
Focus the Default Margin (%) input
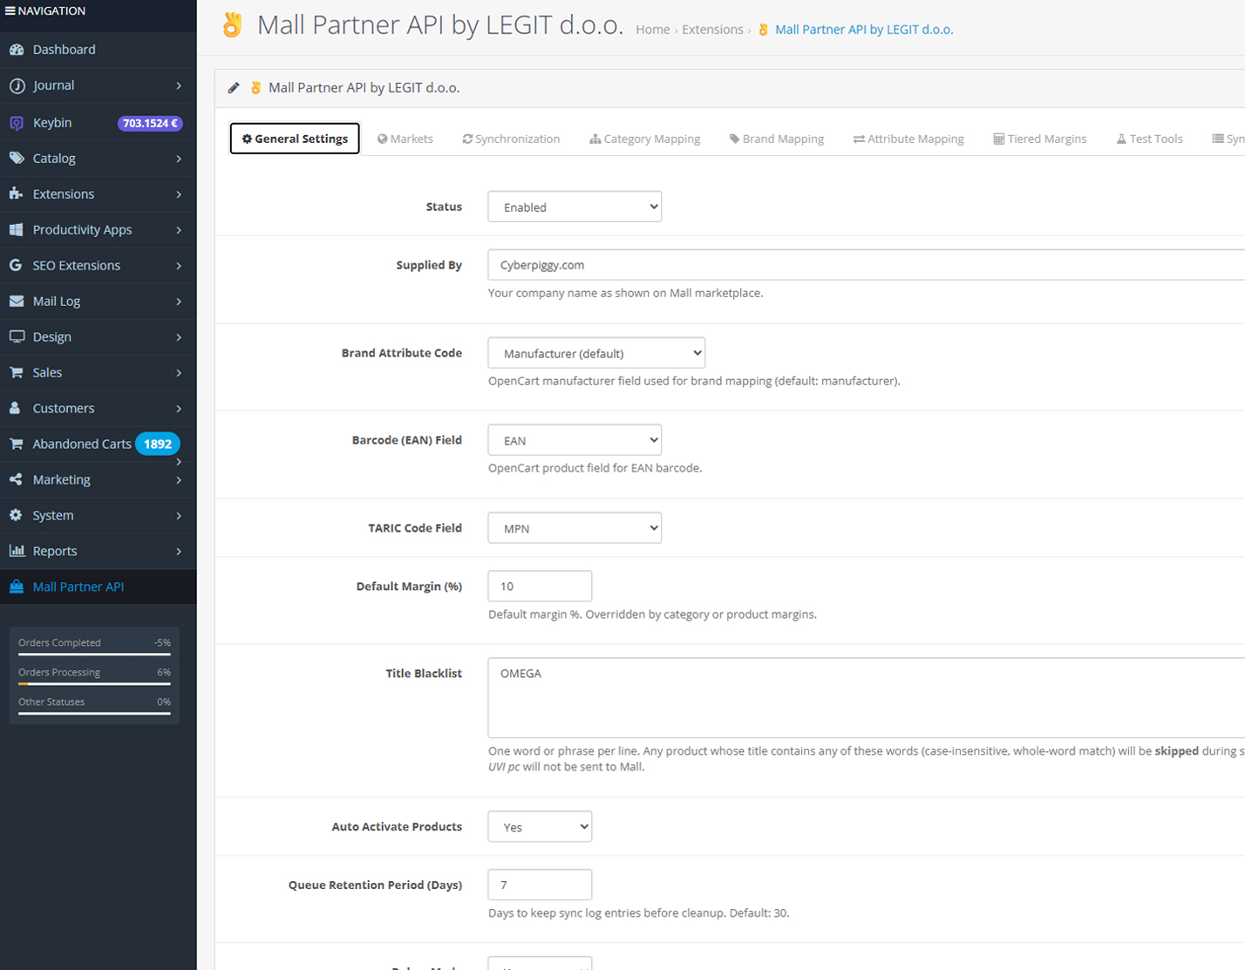tap(540, 587)
